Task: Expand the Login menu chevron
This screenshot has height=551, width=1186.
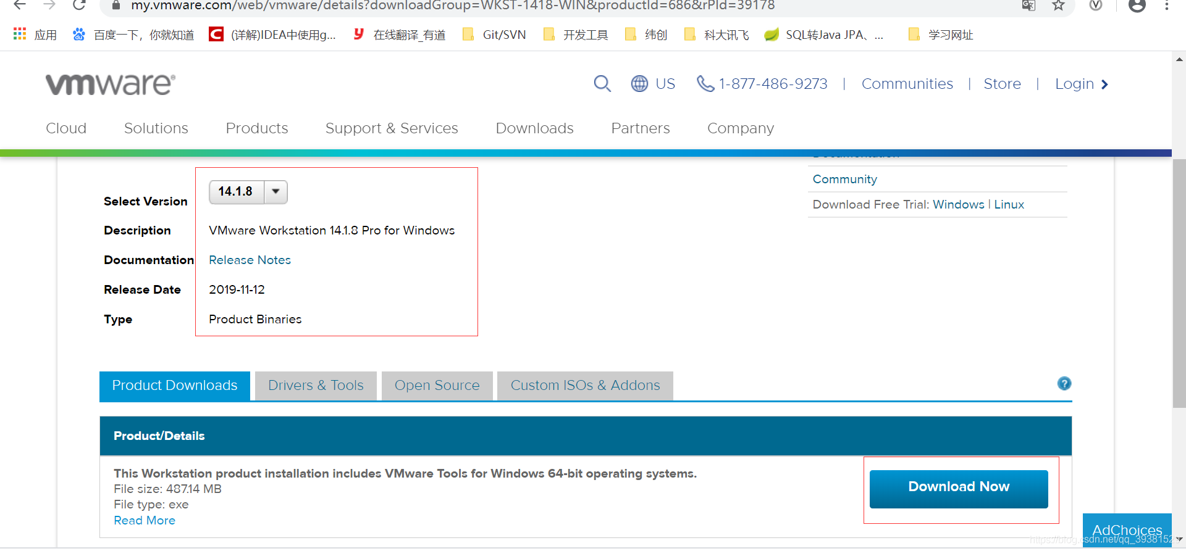Action: 1105,84
